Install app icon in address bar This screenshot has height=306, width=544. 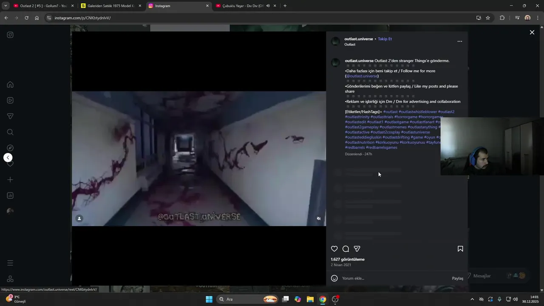click(x=479, y=18)
